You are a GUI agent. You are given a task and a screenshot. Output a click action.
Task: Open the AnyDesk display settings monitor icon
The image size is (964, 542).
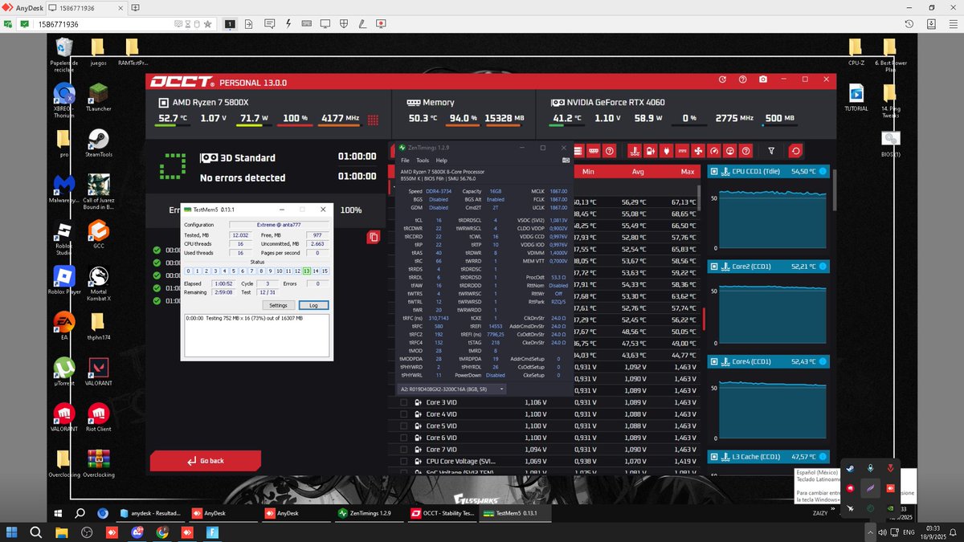tap(326, 24)
